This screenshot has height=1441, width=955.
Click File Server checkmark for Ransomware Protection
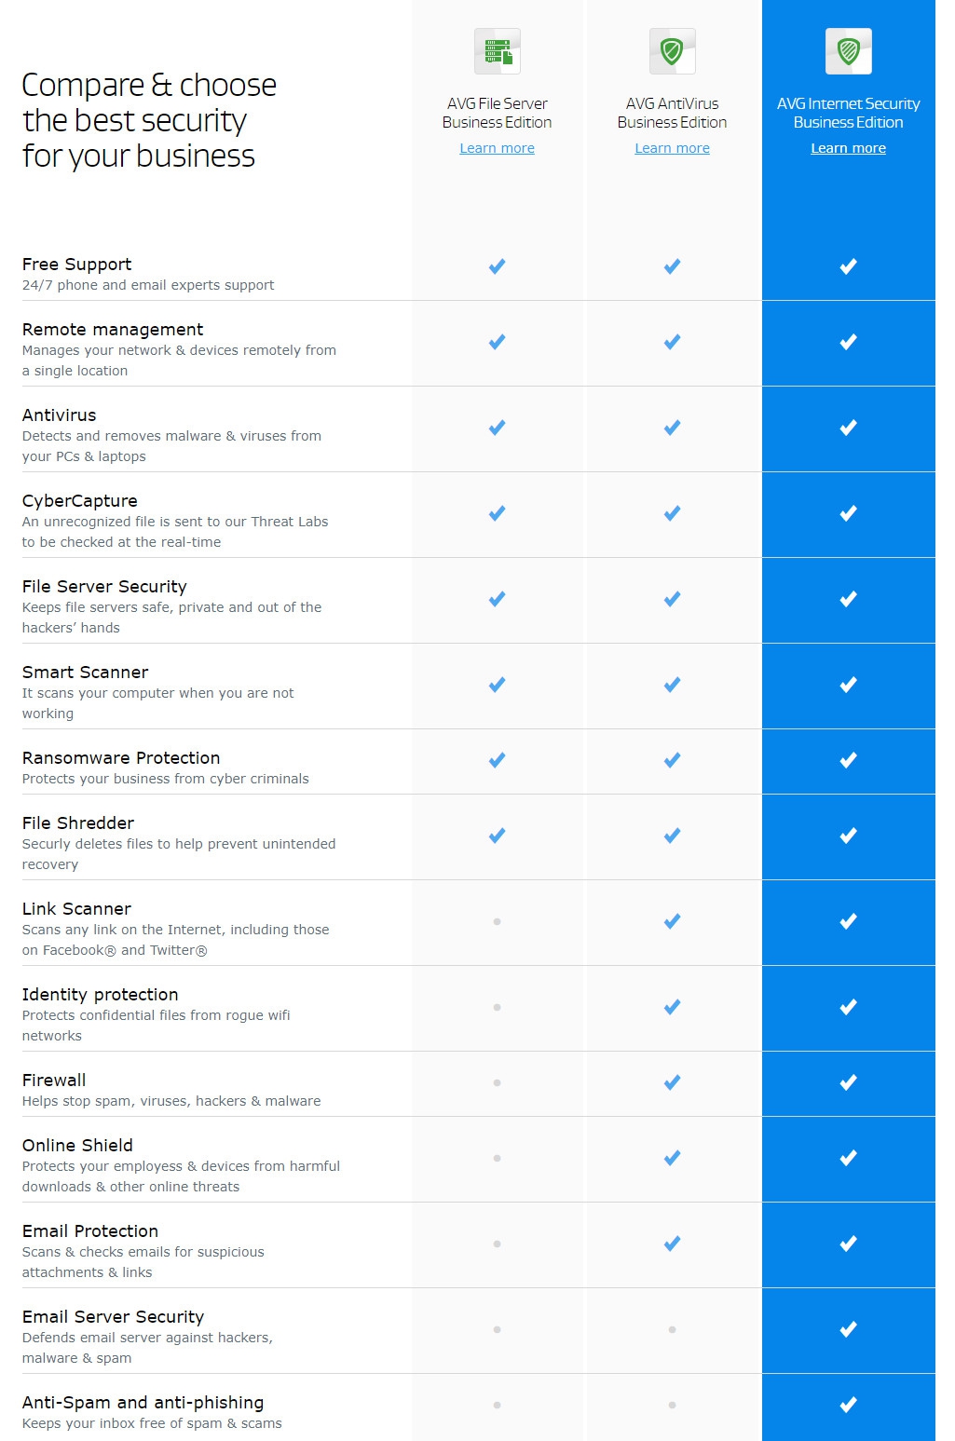498,760
